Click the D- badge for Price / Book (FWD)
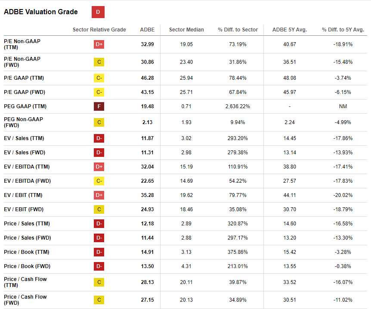This screenshot has height=309, width=371. [x=99, y=266]
